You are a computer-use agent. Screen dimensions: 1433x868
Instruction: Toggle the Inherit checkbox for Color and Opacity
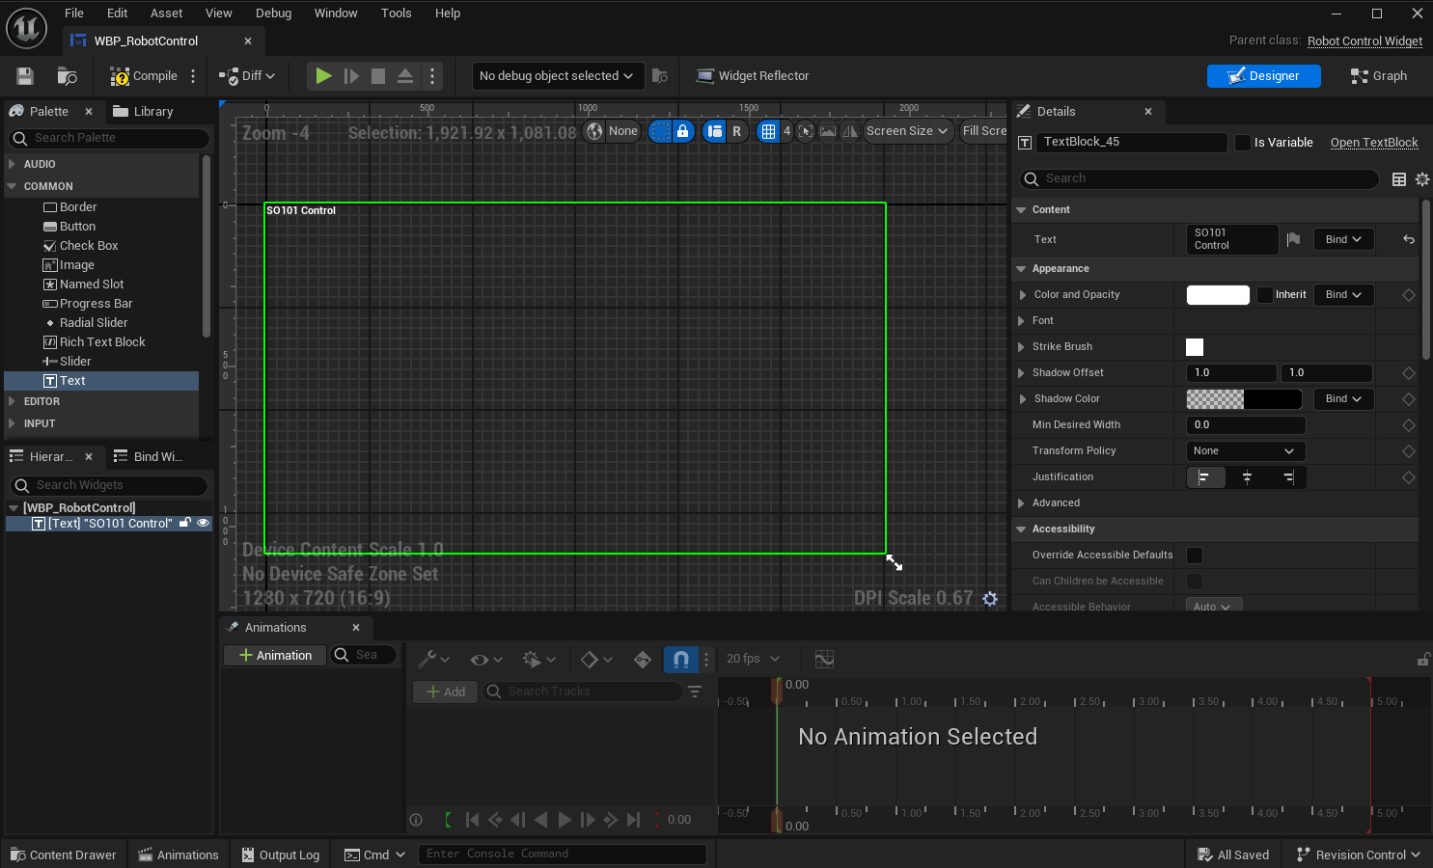tap(1265, 295)
